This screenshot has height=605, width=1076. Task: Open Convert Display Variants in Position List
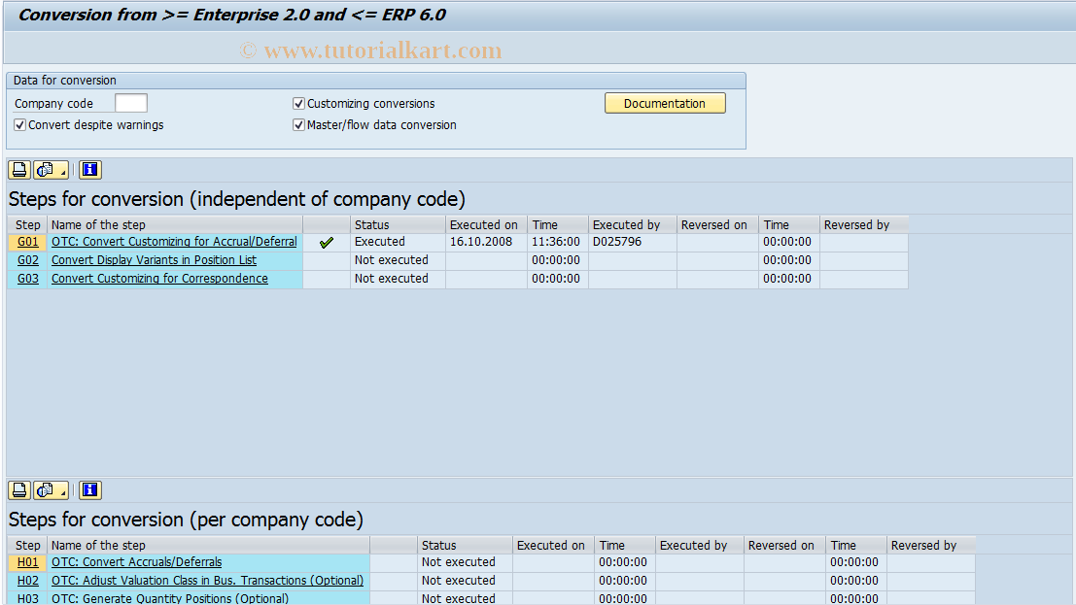154,259
